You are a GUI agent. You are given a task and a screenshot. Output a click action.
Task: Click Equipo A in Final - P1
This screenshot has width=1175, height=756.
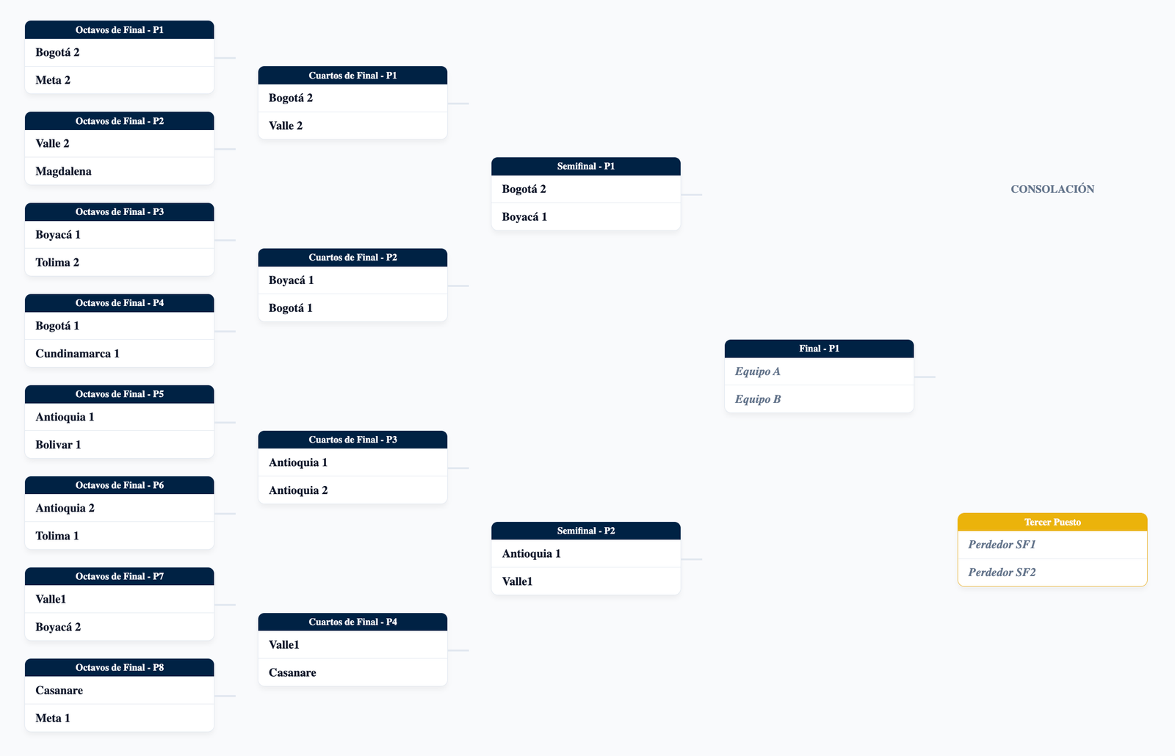coord(819,371)
